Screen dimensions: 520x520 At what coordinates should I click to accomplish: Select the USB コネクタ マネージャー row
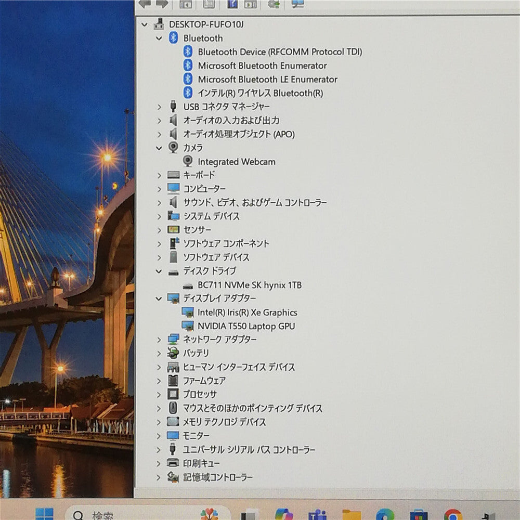(227, 107)
